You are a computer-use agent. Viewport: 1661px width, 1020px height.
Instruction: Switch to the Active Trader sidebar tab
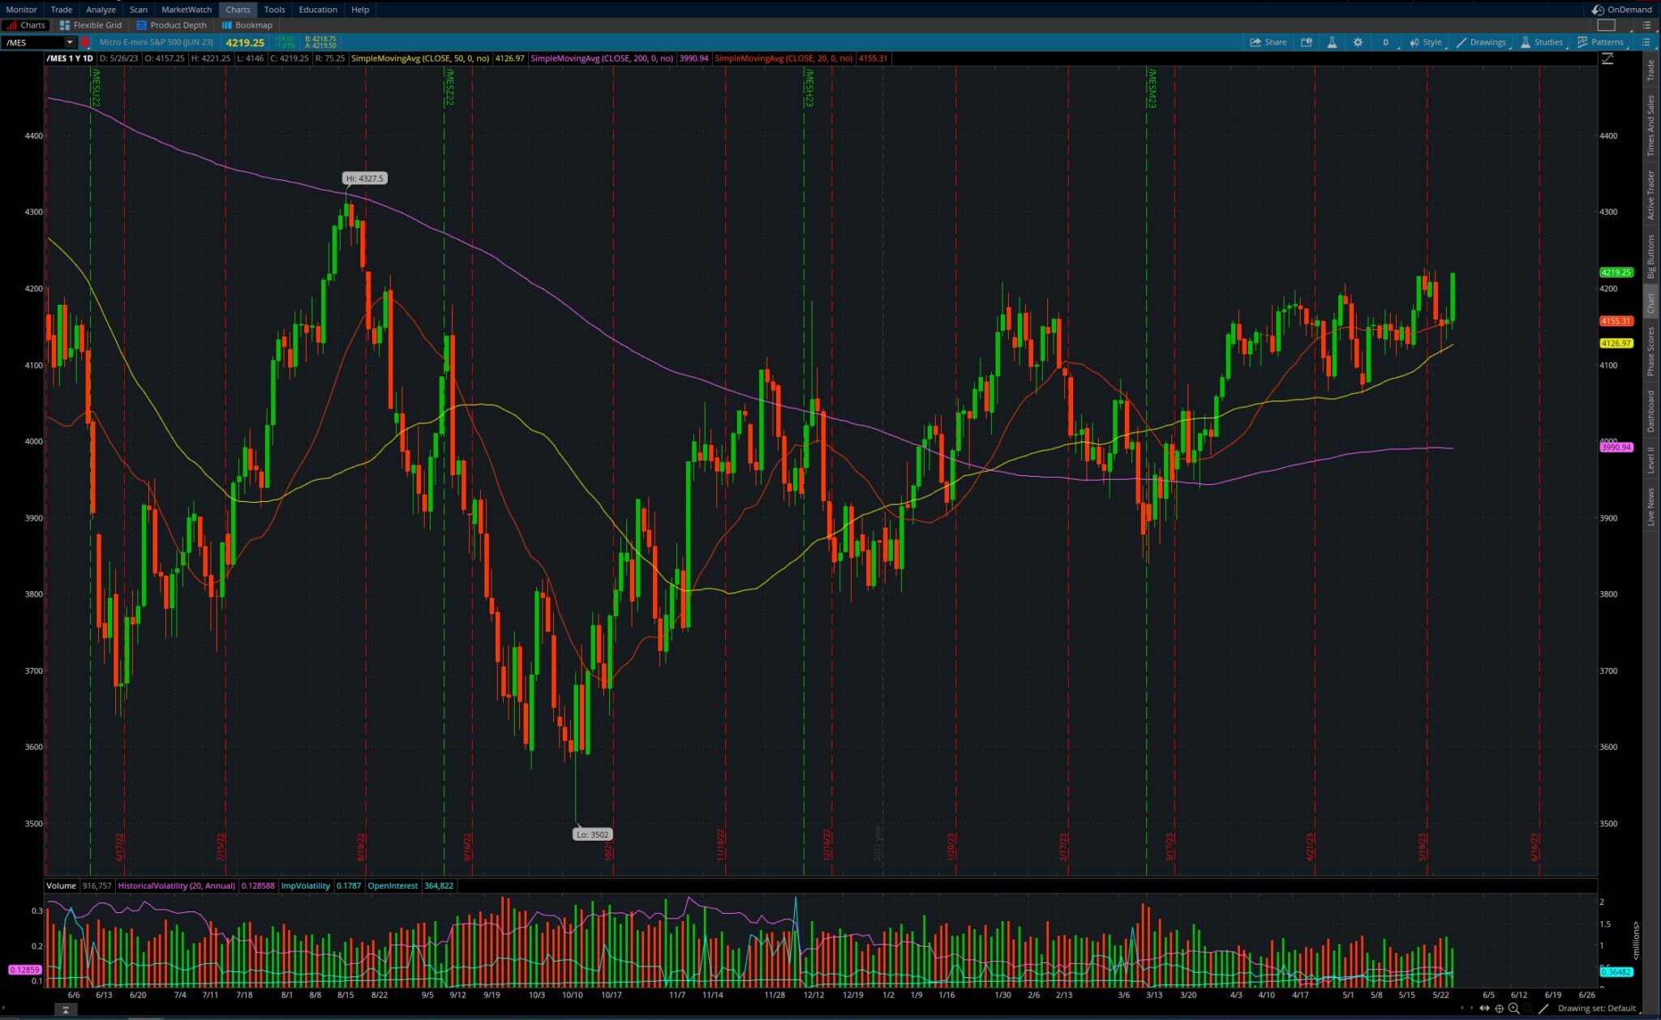click(x=1650, y=195)
